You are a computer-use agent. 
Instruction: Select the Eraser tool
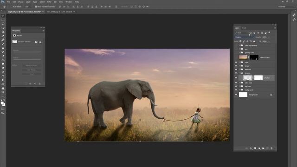pos(3,56)
